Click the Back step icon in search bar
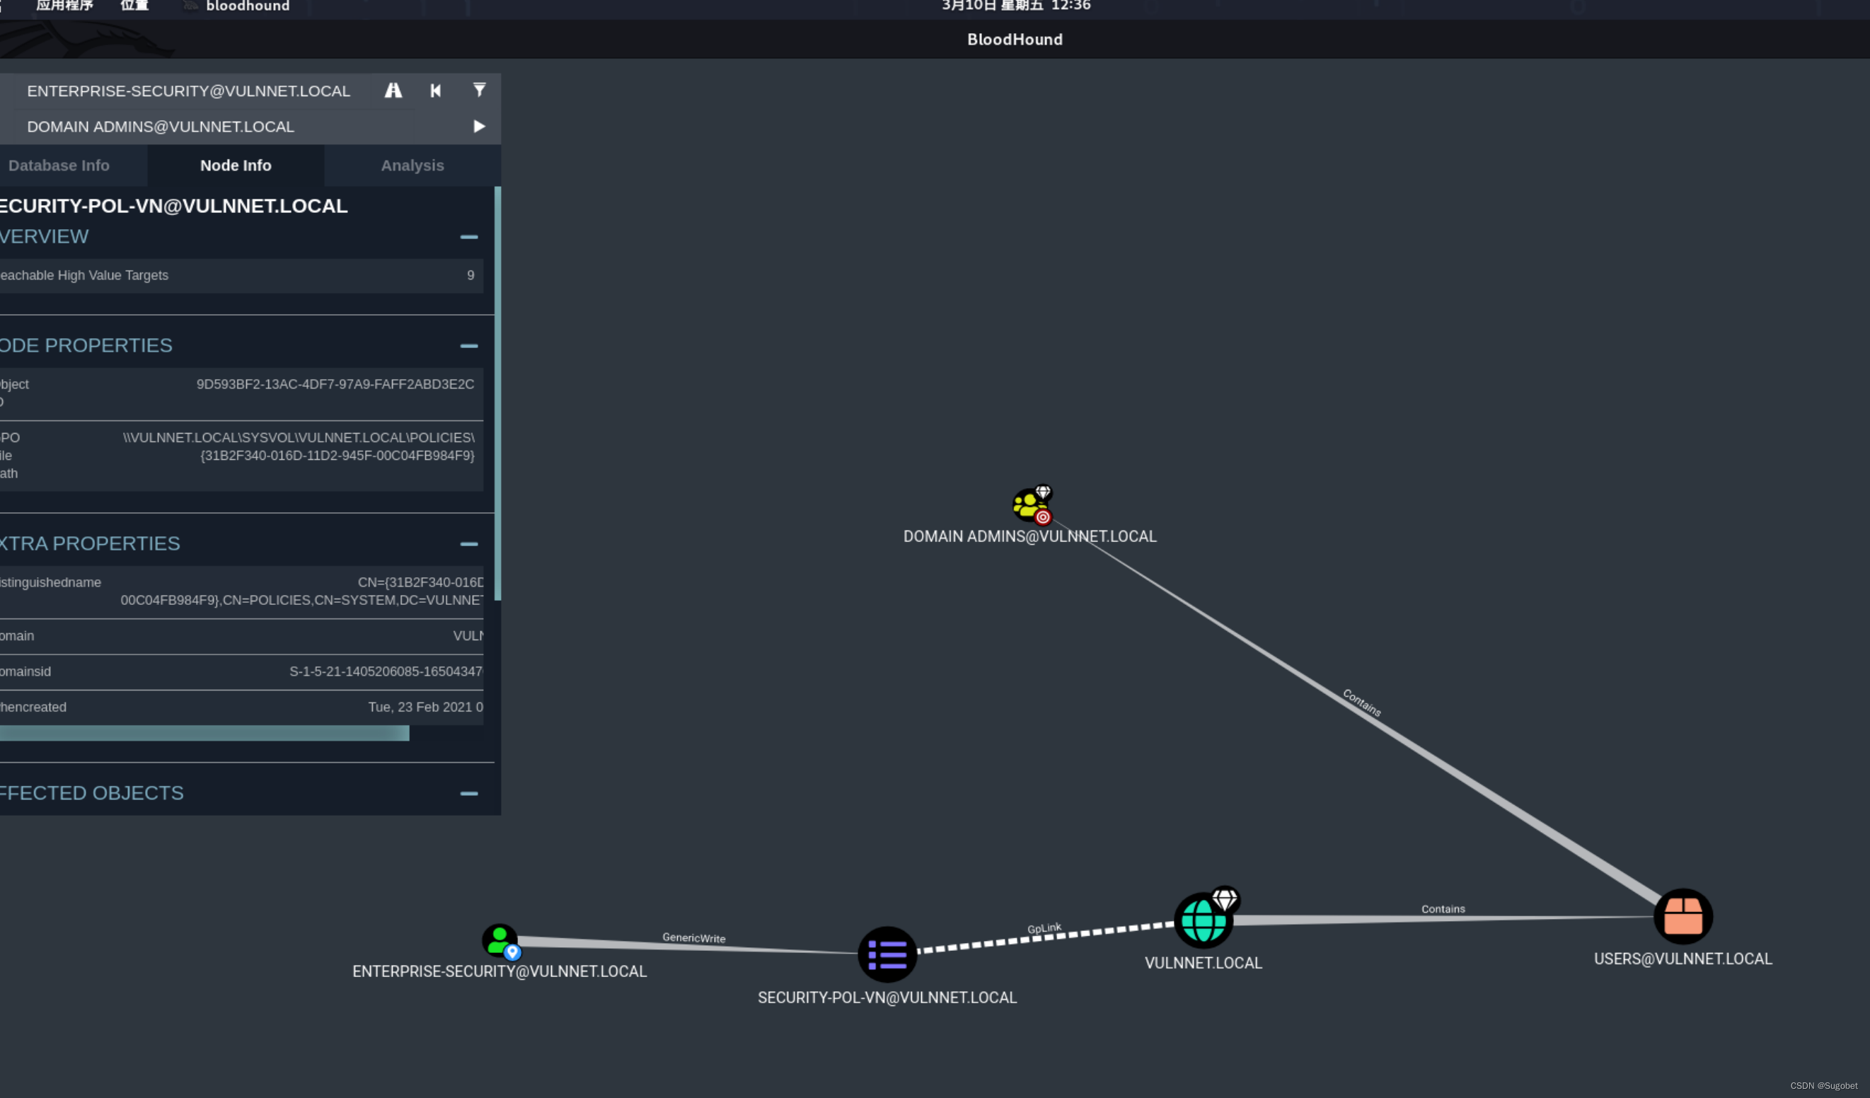The width and height of the screenshot is (1870, 1098). [436, 91]
